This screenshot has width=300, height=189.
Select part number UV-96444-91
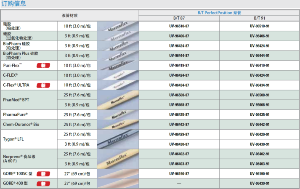(x=260, y=56)
